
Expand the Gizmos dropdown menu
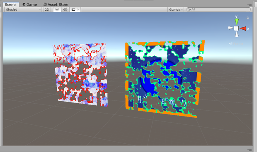175,9
